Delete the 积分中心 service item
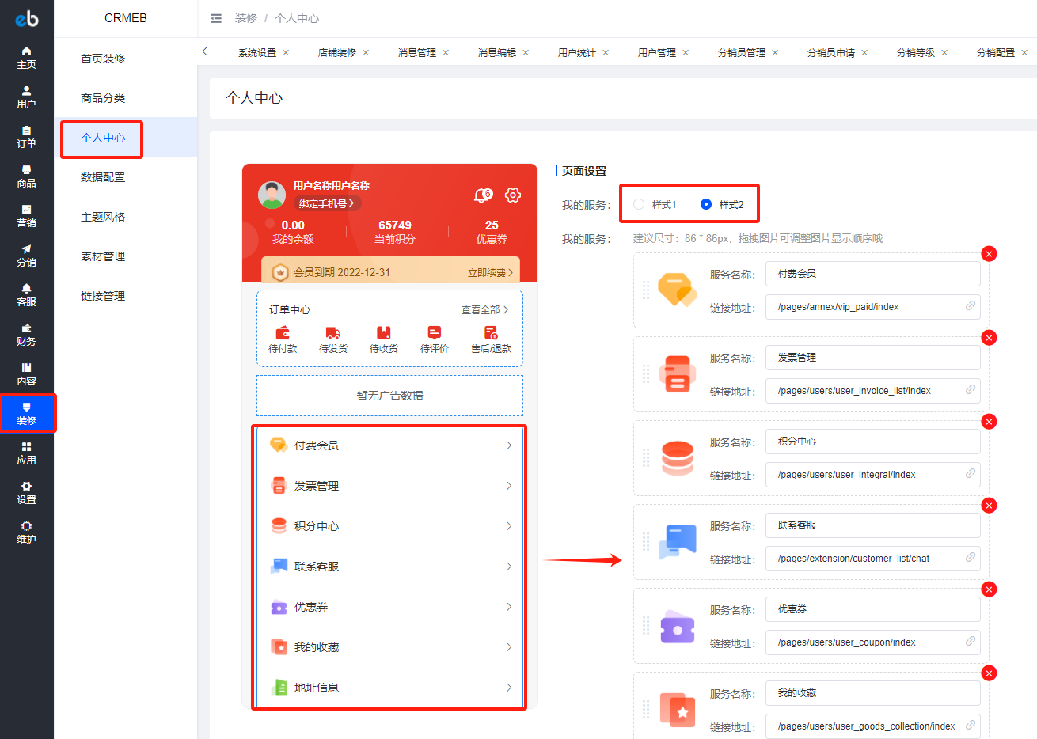Viewport: 1037px width, 739px height. pyautogui.click(x=989, y=422)
